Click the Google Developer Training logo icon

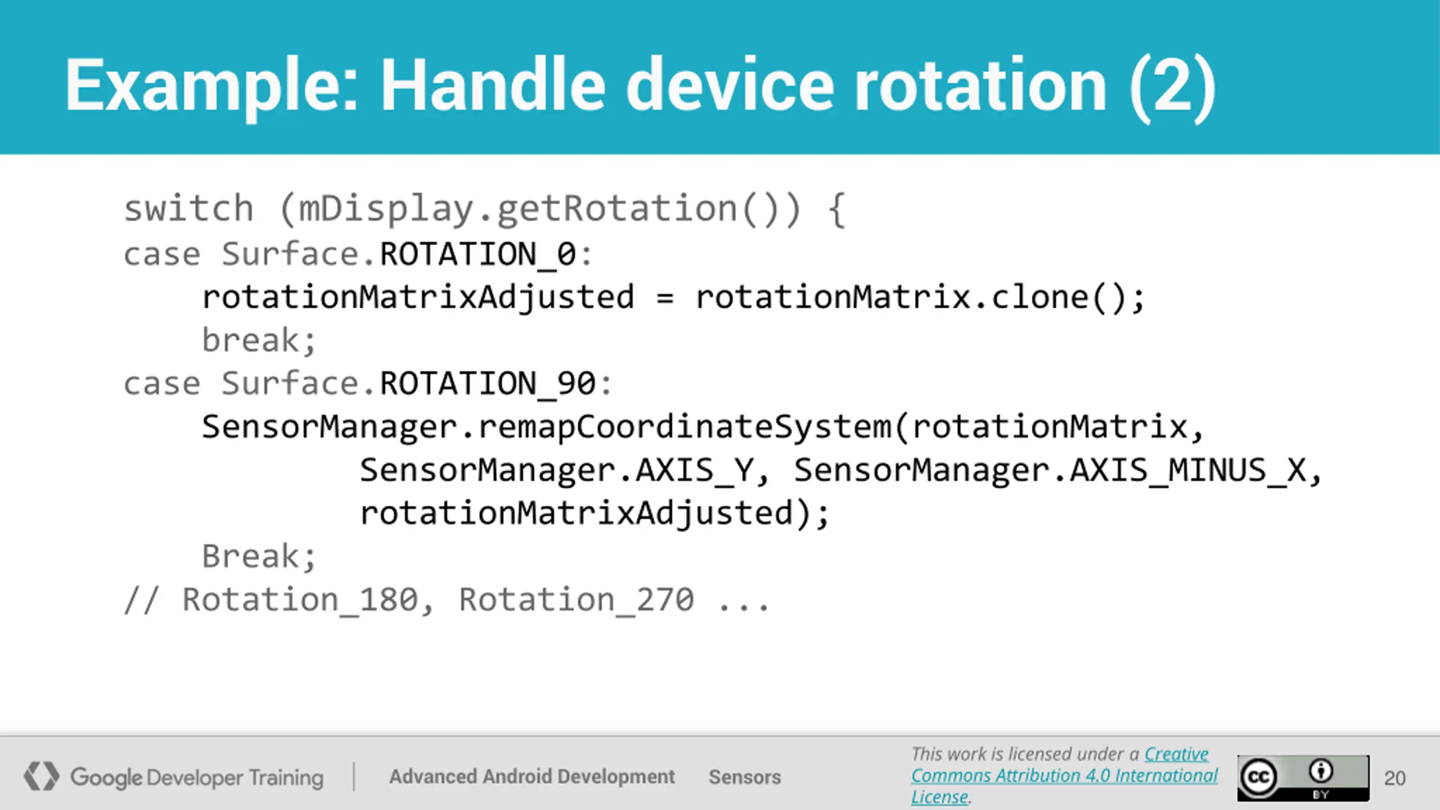pos(41,776)
